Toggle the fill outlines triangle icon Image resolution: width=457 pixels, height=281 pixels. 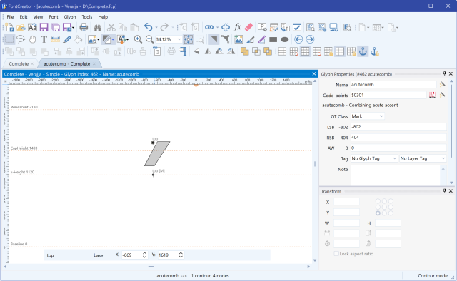(x=214, y=39)
